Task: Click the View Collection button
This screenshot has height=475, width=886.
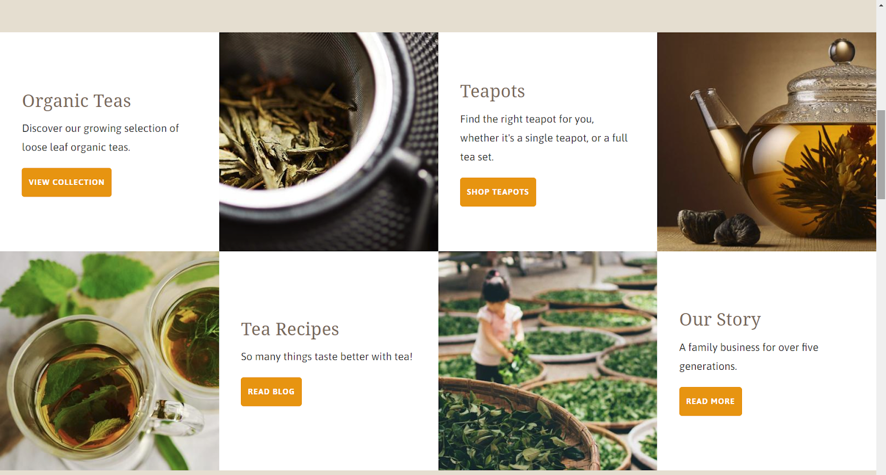Action: click(x=66, y=182)
